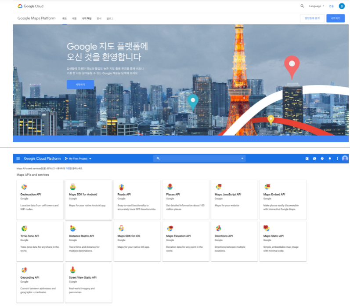Open the feedback icon
Screen dimensions: 350x306
point(314,159)
